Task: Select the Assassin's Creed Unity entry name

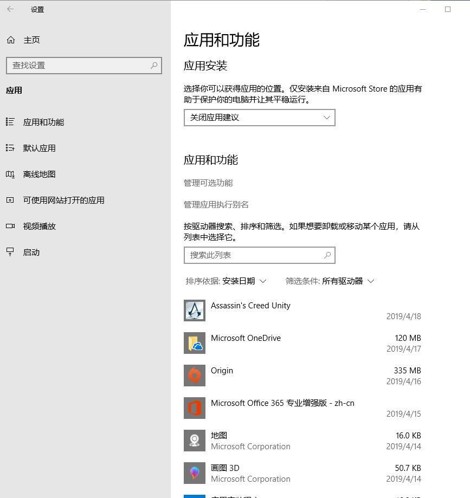Action: click(250, 306)
